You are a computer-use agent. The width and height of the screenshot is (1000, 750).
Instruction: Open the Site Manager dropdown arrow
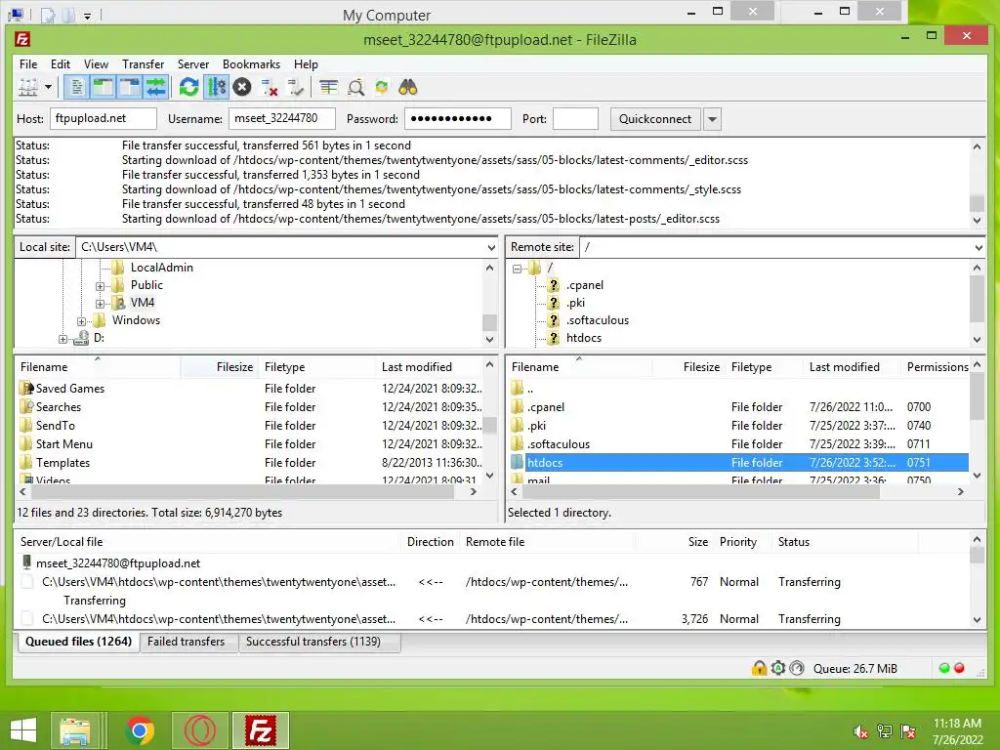coord(48,87)
